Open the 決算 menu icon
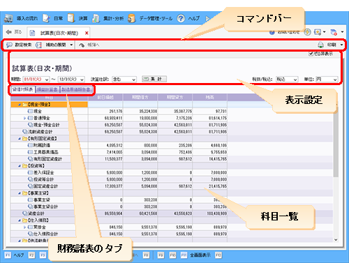This screenshot has height=263, width=349. point(71,18)
